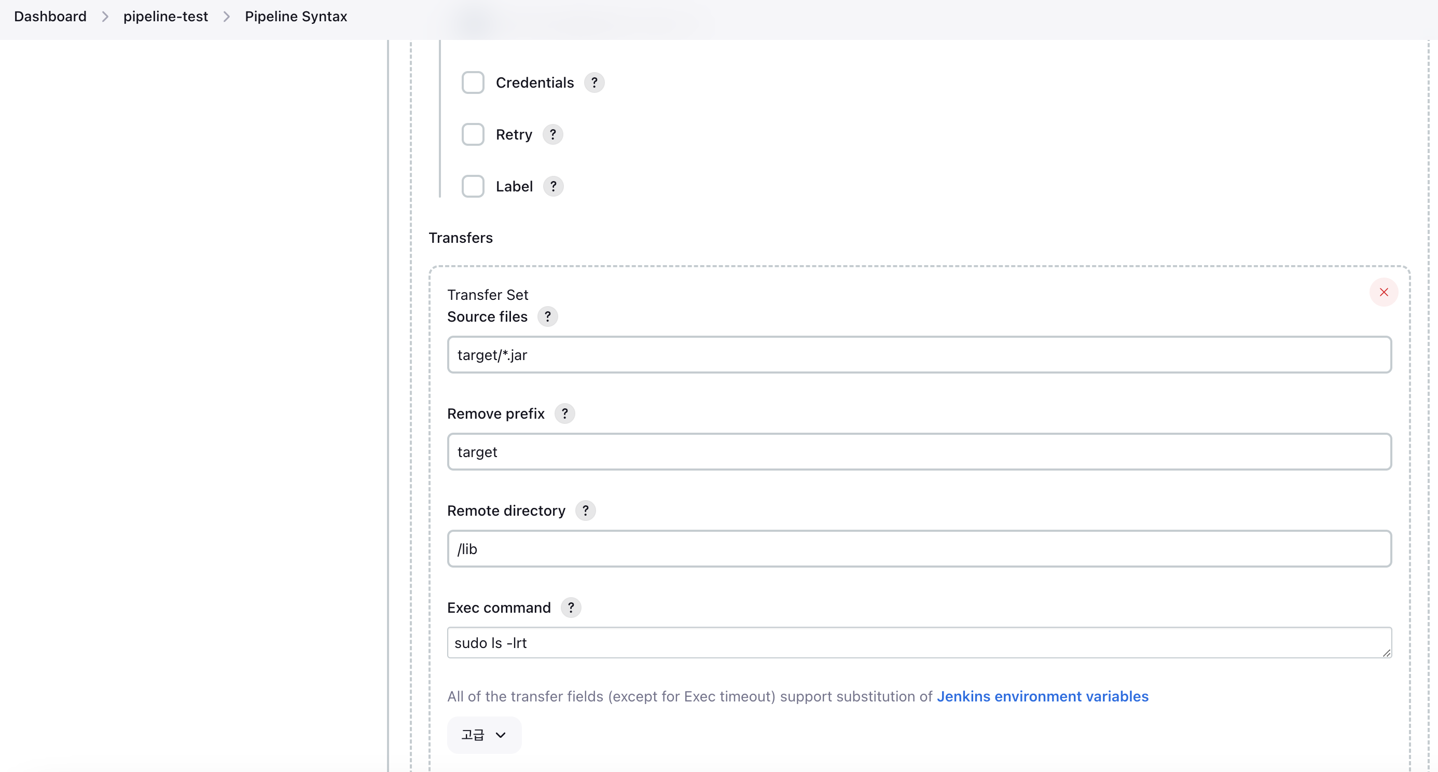Image resolution: width=1438 pixels, height=772 pixels.
Task: Open pipeline-test breadcrumb
Action: point(165,16)
